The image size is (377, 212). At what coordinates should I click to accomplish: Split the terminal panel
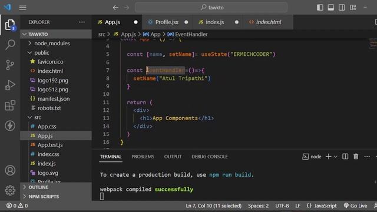point(345,157)
